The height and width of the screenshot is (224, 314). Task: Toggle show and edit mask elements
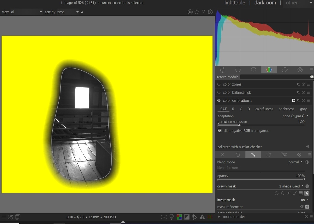point(307,193)
